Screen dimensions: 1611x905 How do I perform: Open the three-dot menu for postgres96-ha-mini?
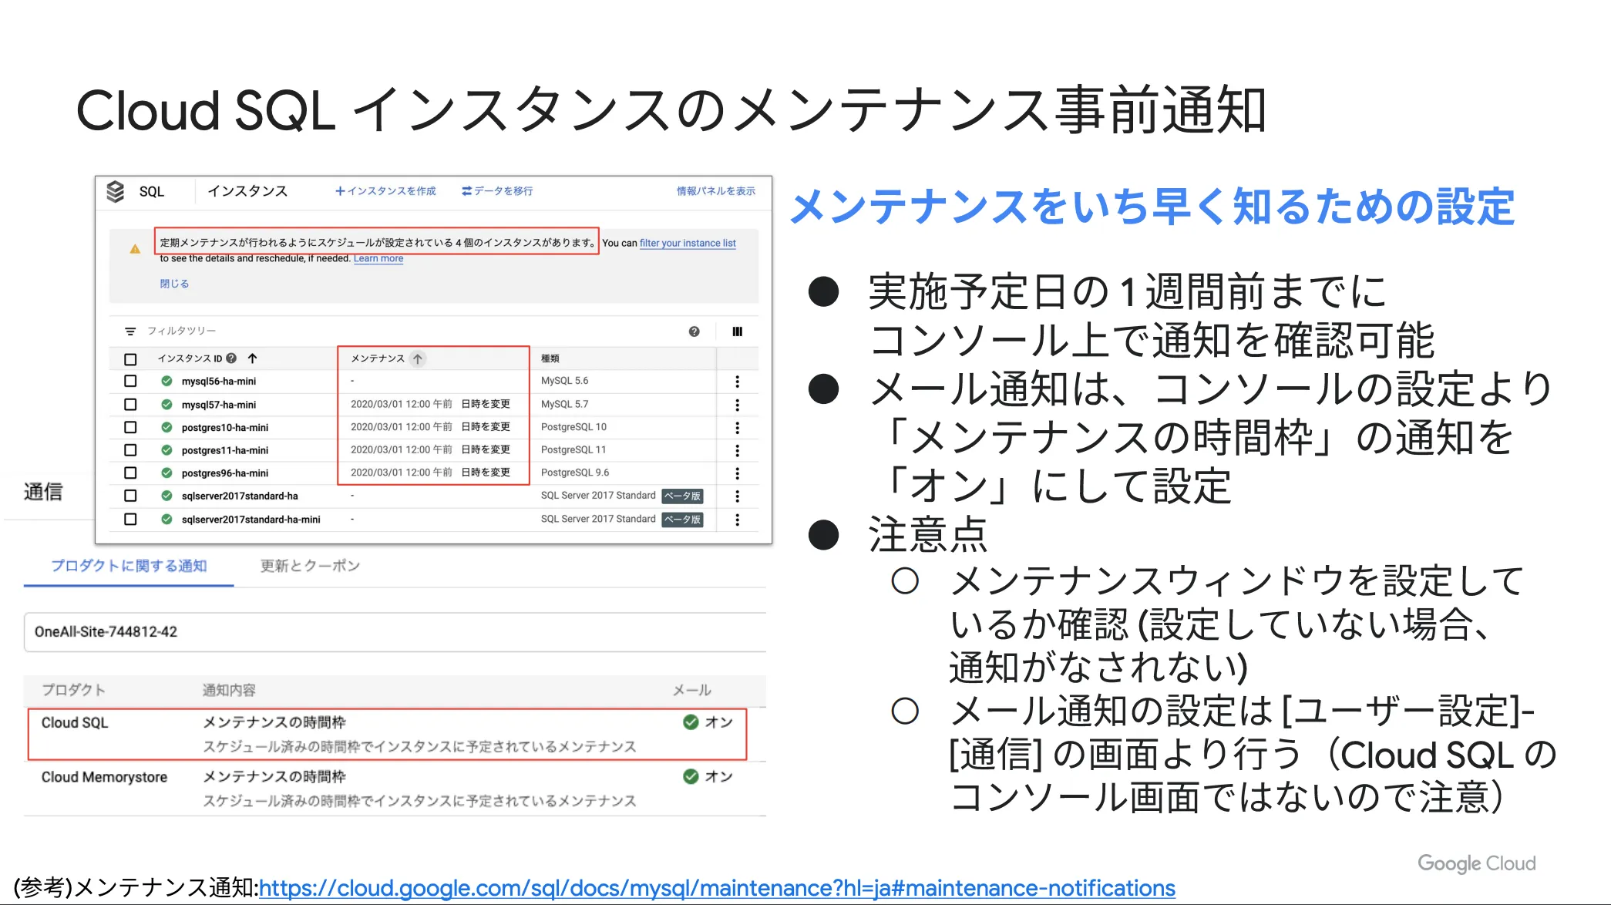coord(738,473)
